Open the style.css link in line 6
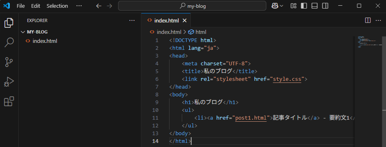Screen dimensions: 386x147 tap(287, 79)
